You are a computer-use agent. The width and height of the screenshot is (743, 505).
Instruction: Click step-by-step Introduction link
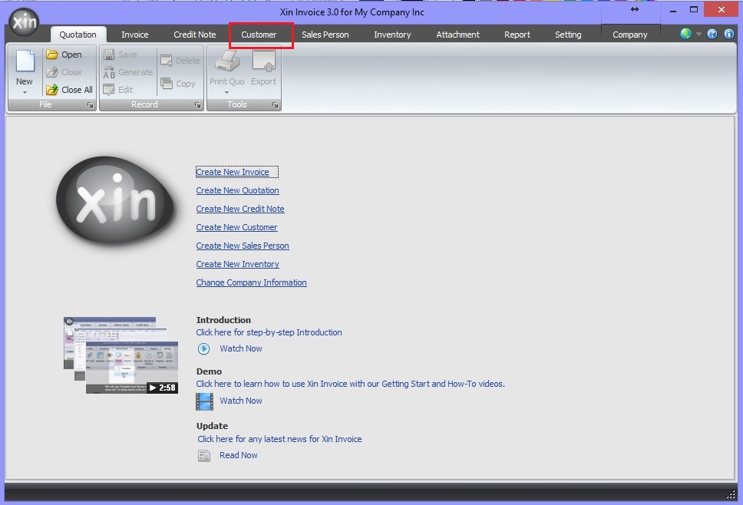point(269,332)
